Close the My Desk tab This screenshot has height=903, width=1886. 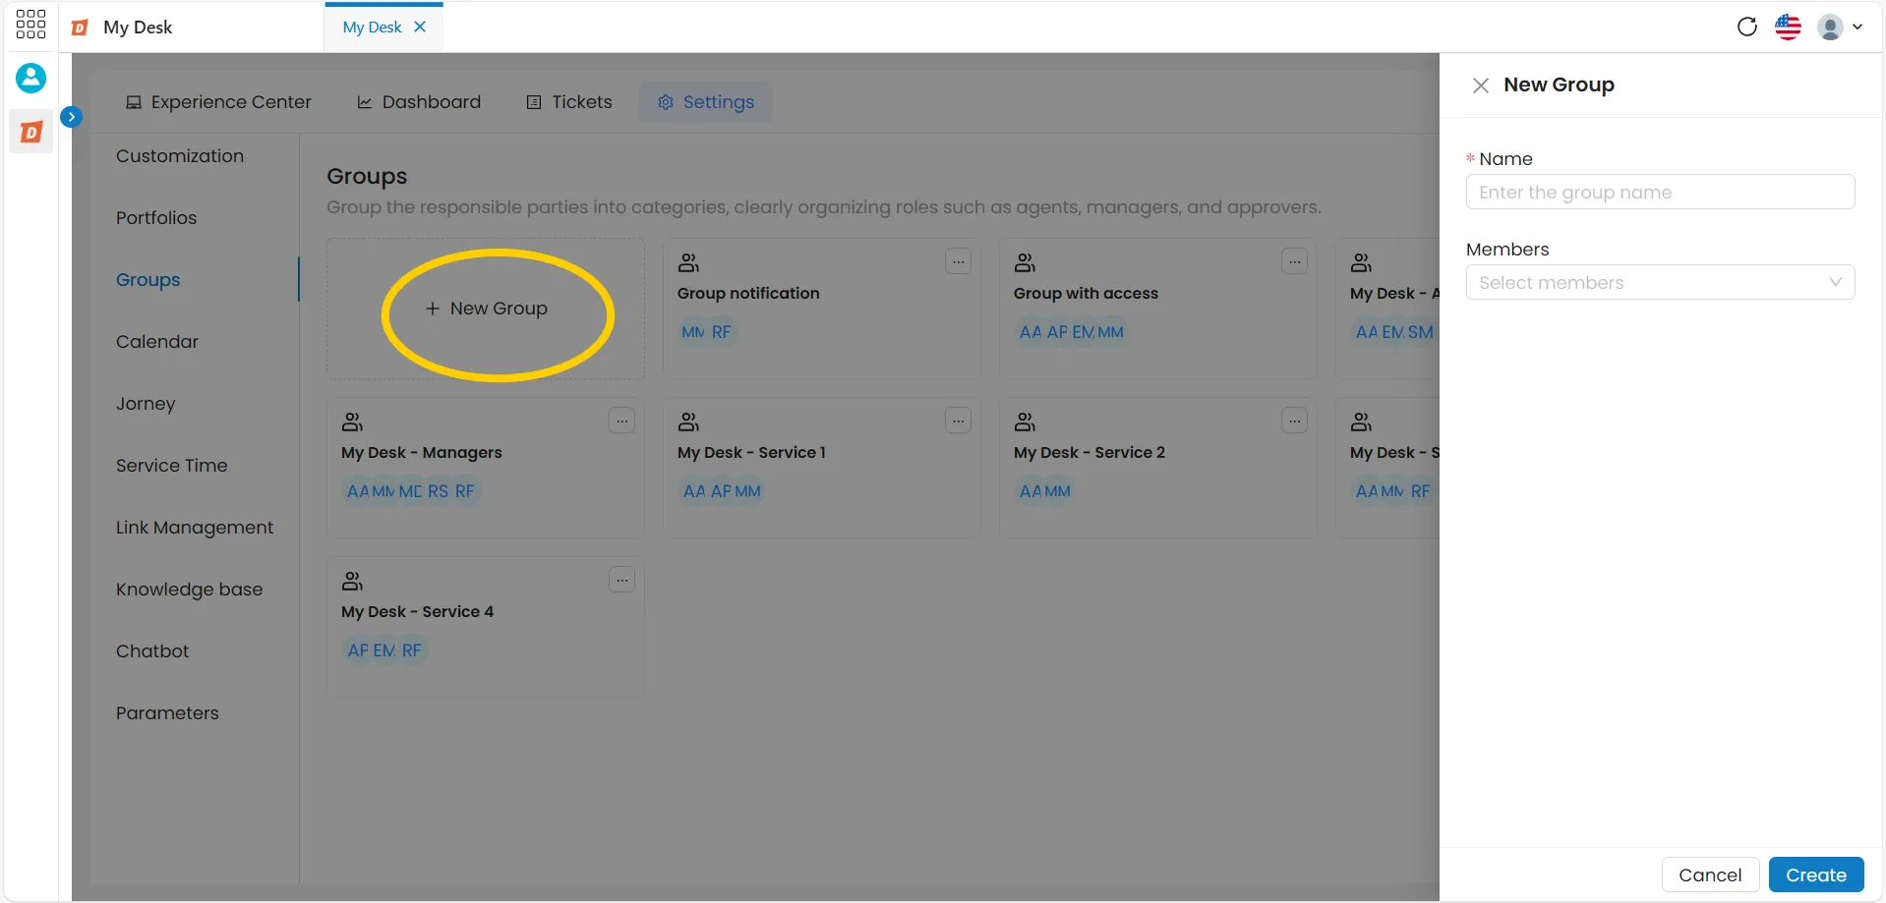pos(420,27)
